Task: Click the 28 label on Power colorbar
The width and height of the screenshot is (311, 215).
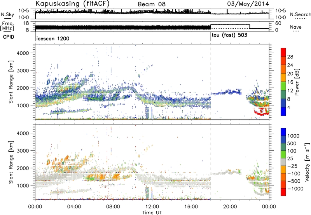Action: coord(290,57)
